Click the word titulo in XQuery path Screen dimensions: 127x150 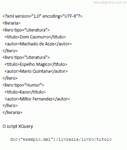coord(104,139)
